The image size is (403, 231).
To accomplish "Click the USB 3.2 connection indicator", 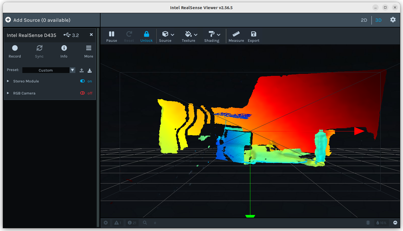I will 71,35.
